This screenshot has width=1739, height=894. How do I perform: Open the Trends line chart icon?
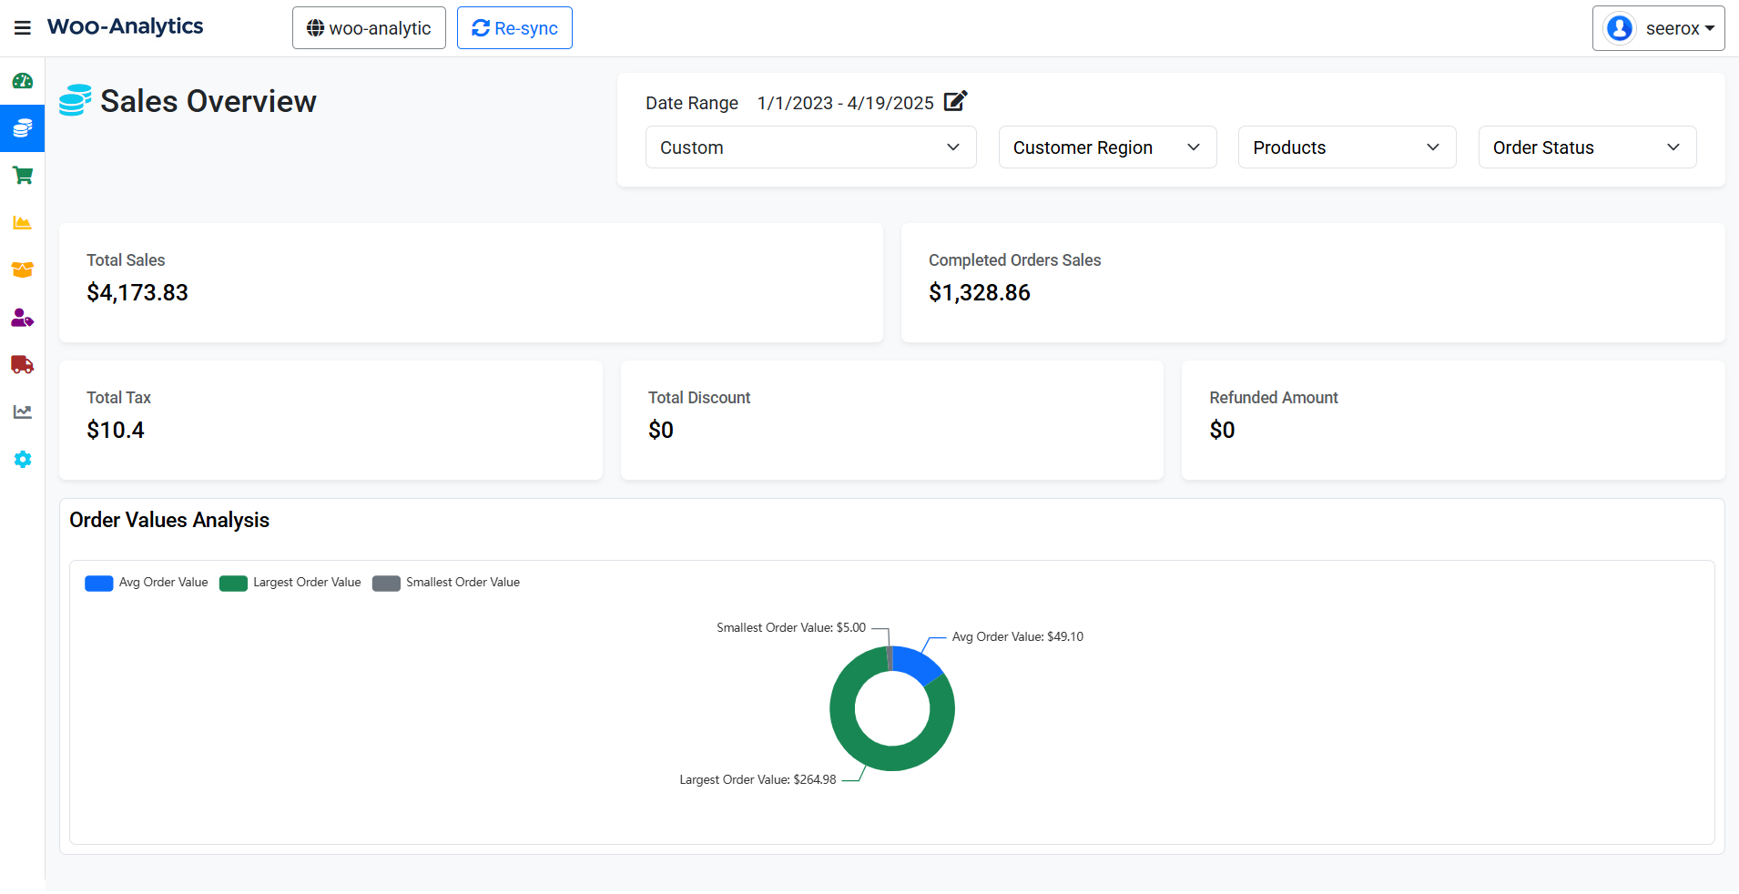22,412
